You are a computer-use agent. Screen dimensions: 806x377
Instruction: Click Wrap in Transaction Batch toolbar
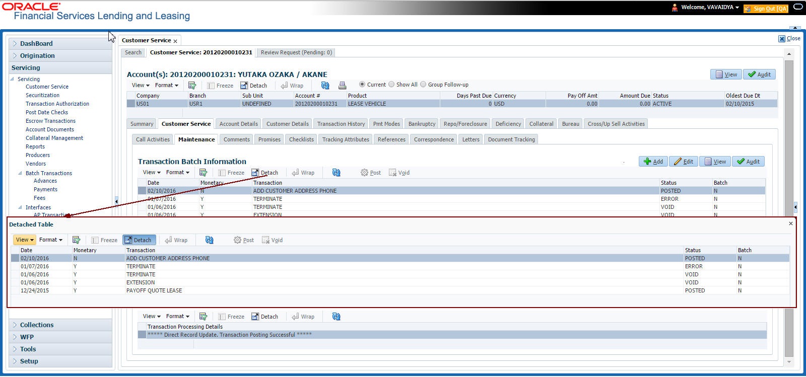click(x=303, y=173)
